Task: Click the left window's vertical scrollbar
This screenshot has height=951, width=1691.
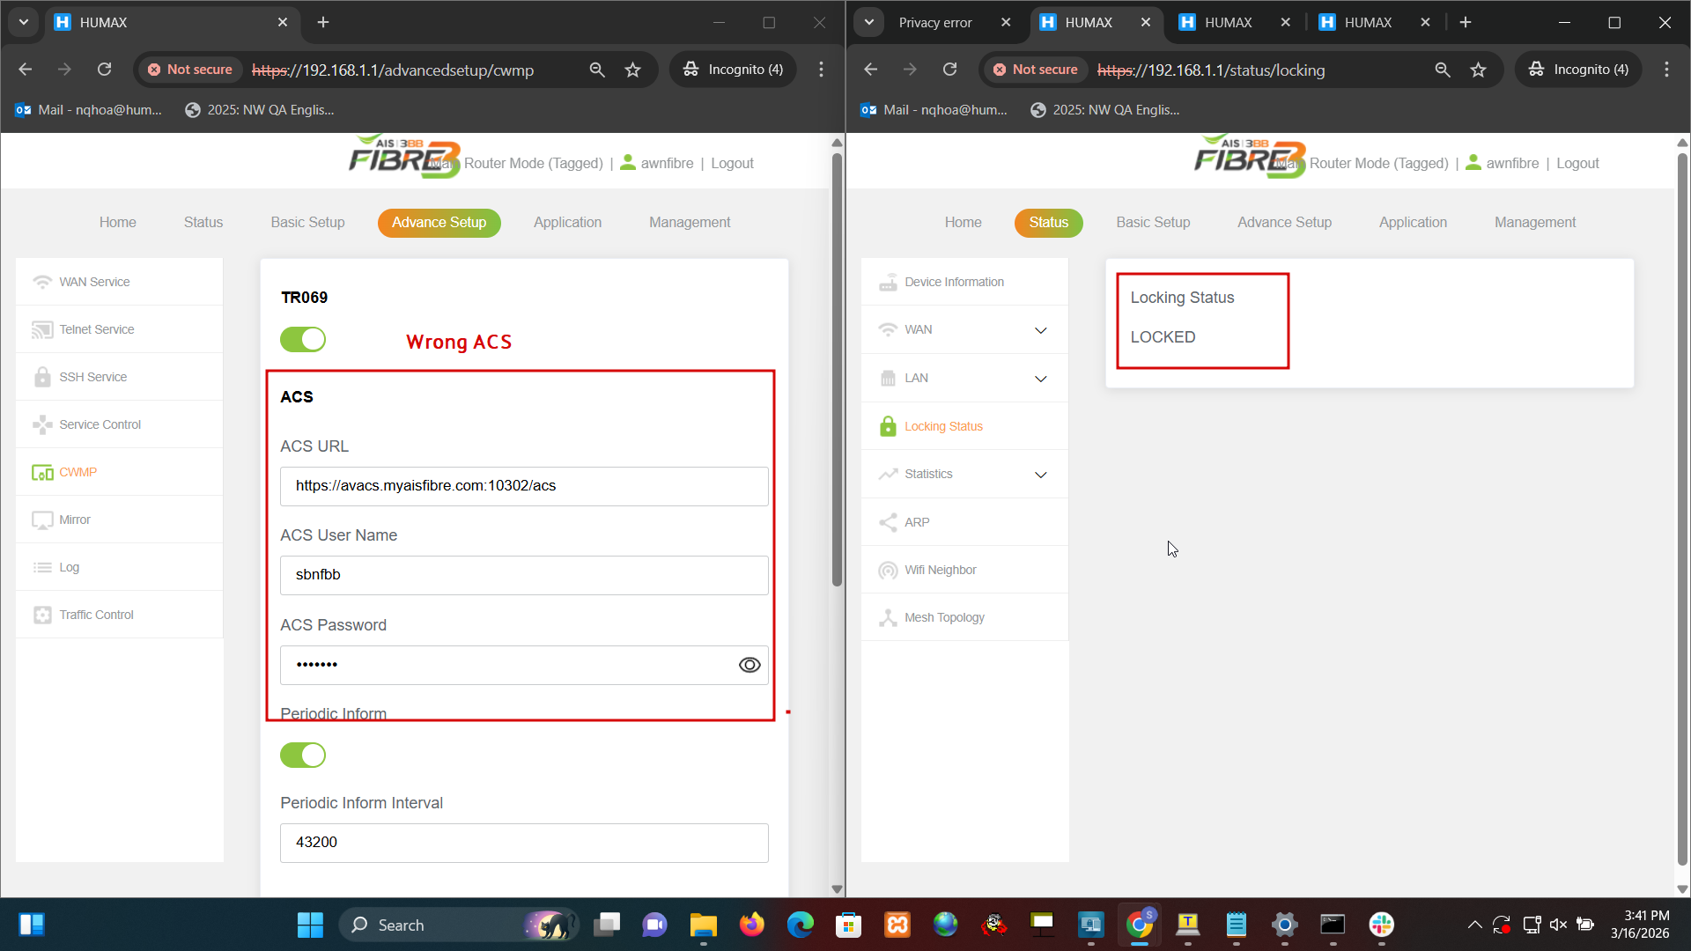Action: [837, 370]
